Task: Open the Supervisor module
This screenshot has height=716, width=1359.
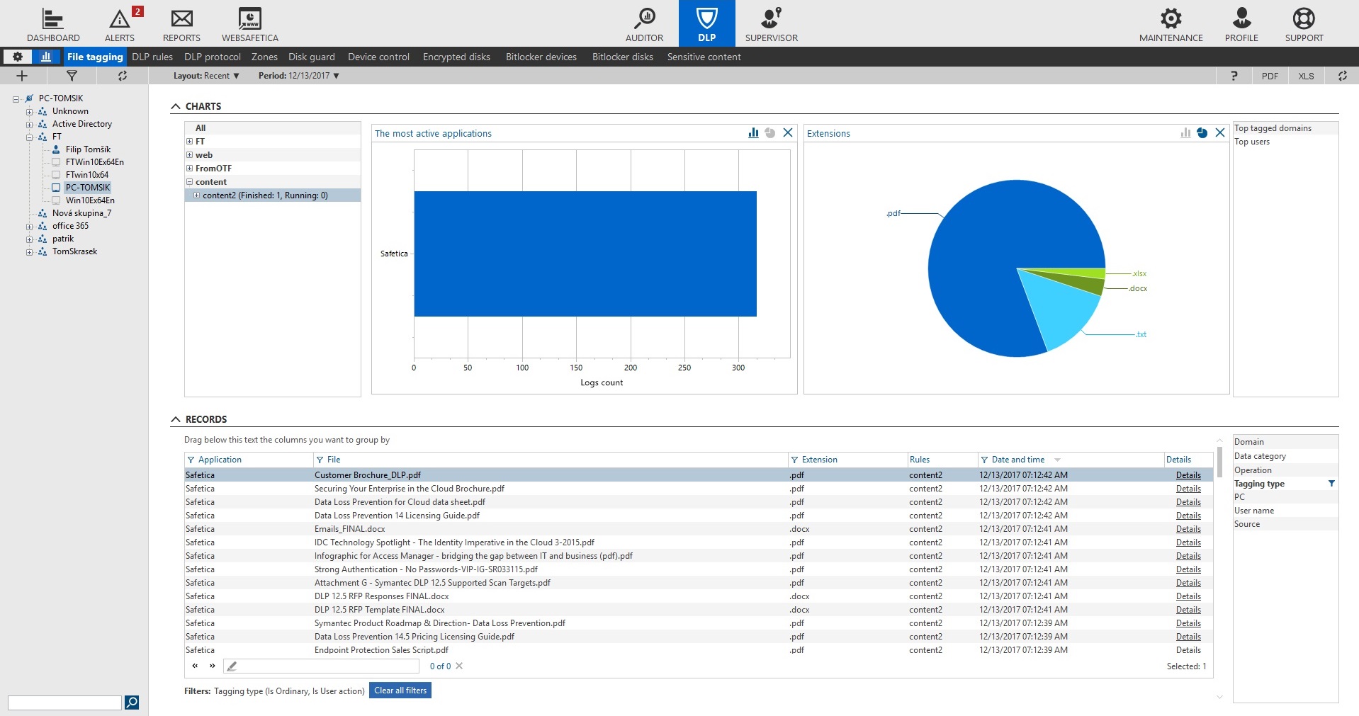Action: pyautogui.click(x=771, y=24)
